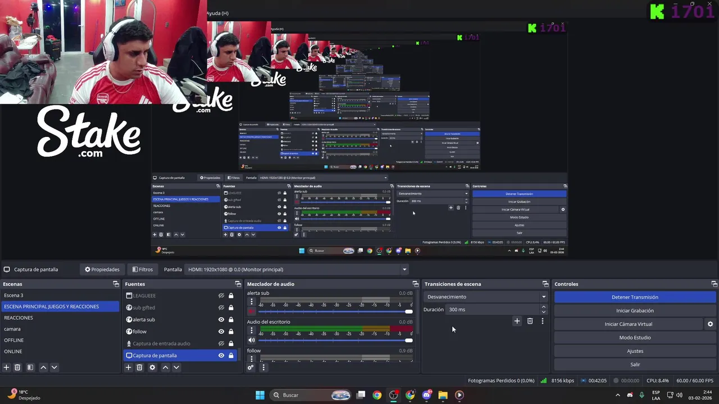Show the LEAGUEEE source

pyautogui.click(x=221, y=296)
